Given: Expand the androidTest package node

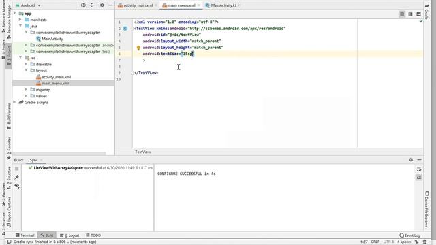Looking at the screenshot, I should (26, 45).
